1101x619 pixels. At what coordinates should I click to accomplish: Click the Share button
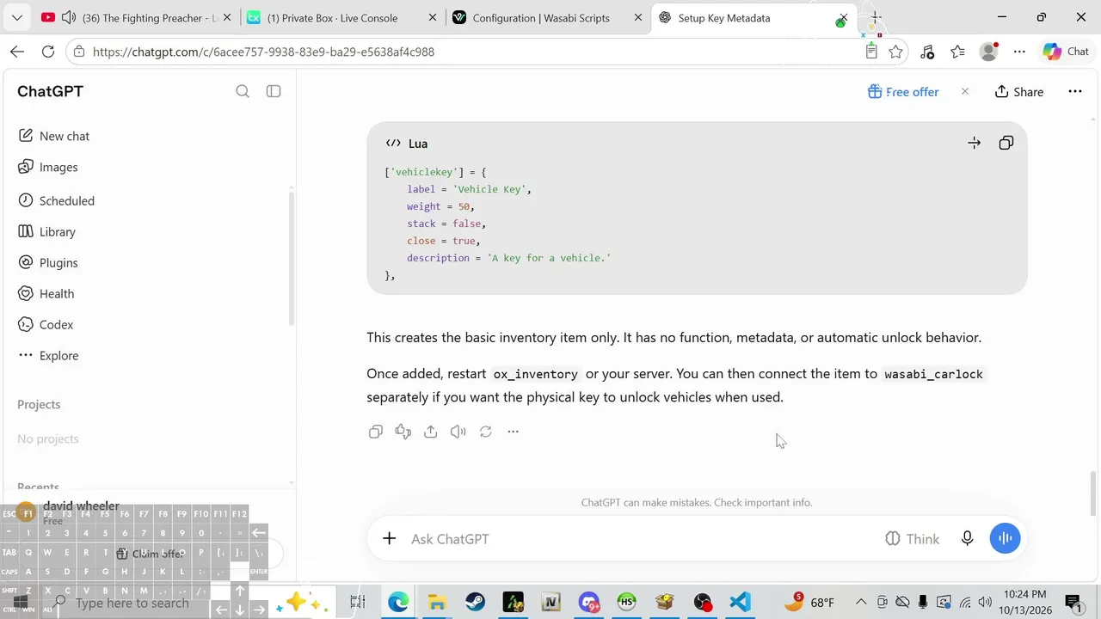1019,92
